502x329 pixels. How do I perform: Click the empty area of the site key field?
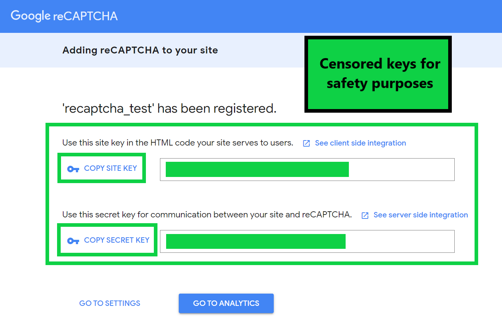click(x=401, y=169)
